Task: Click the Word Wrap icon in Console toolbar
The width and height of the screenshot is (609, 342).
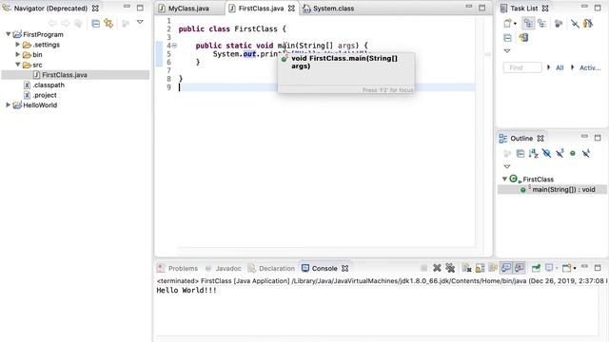Action: (493, 268)
